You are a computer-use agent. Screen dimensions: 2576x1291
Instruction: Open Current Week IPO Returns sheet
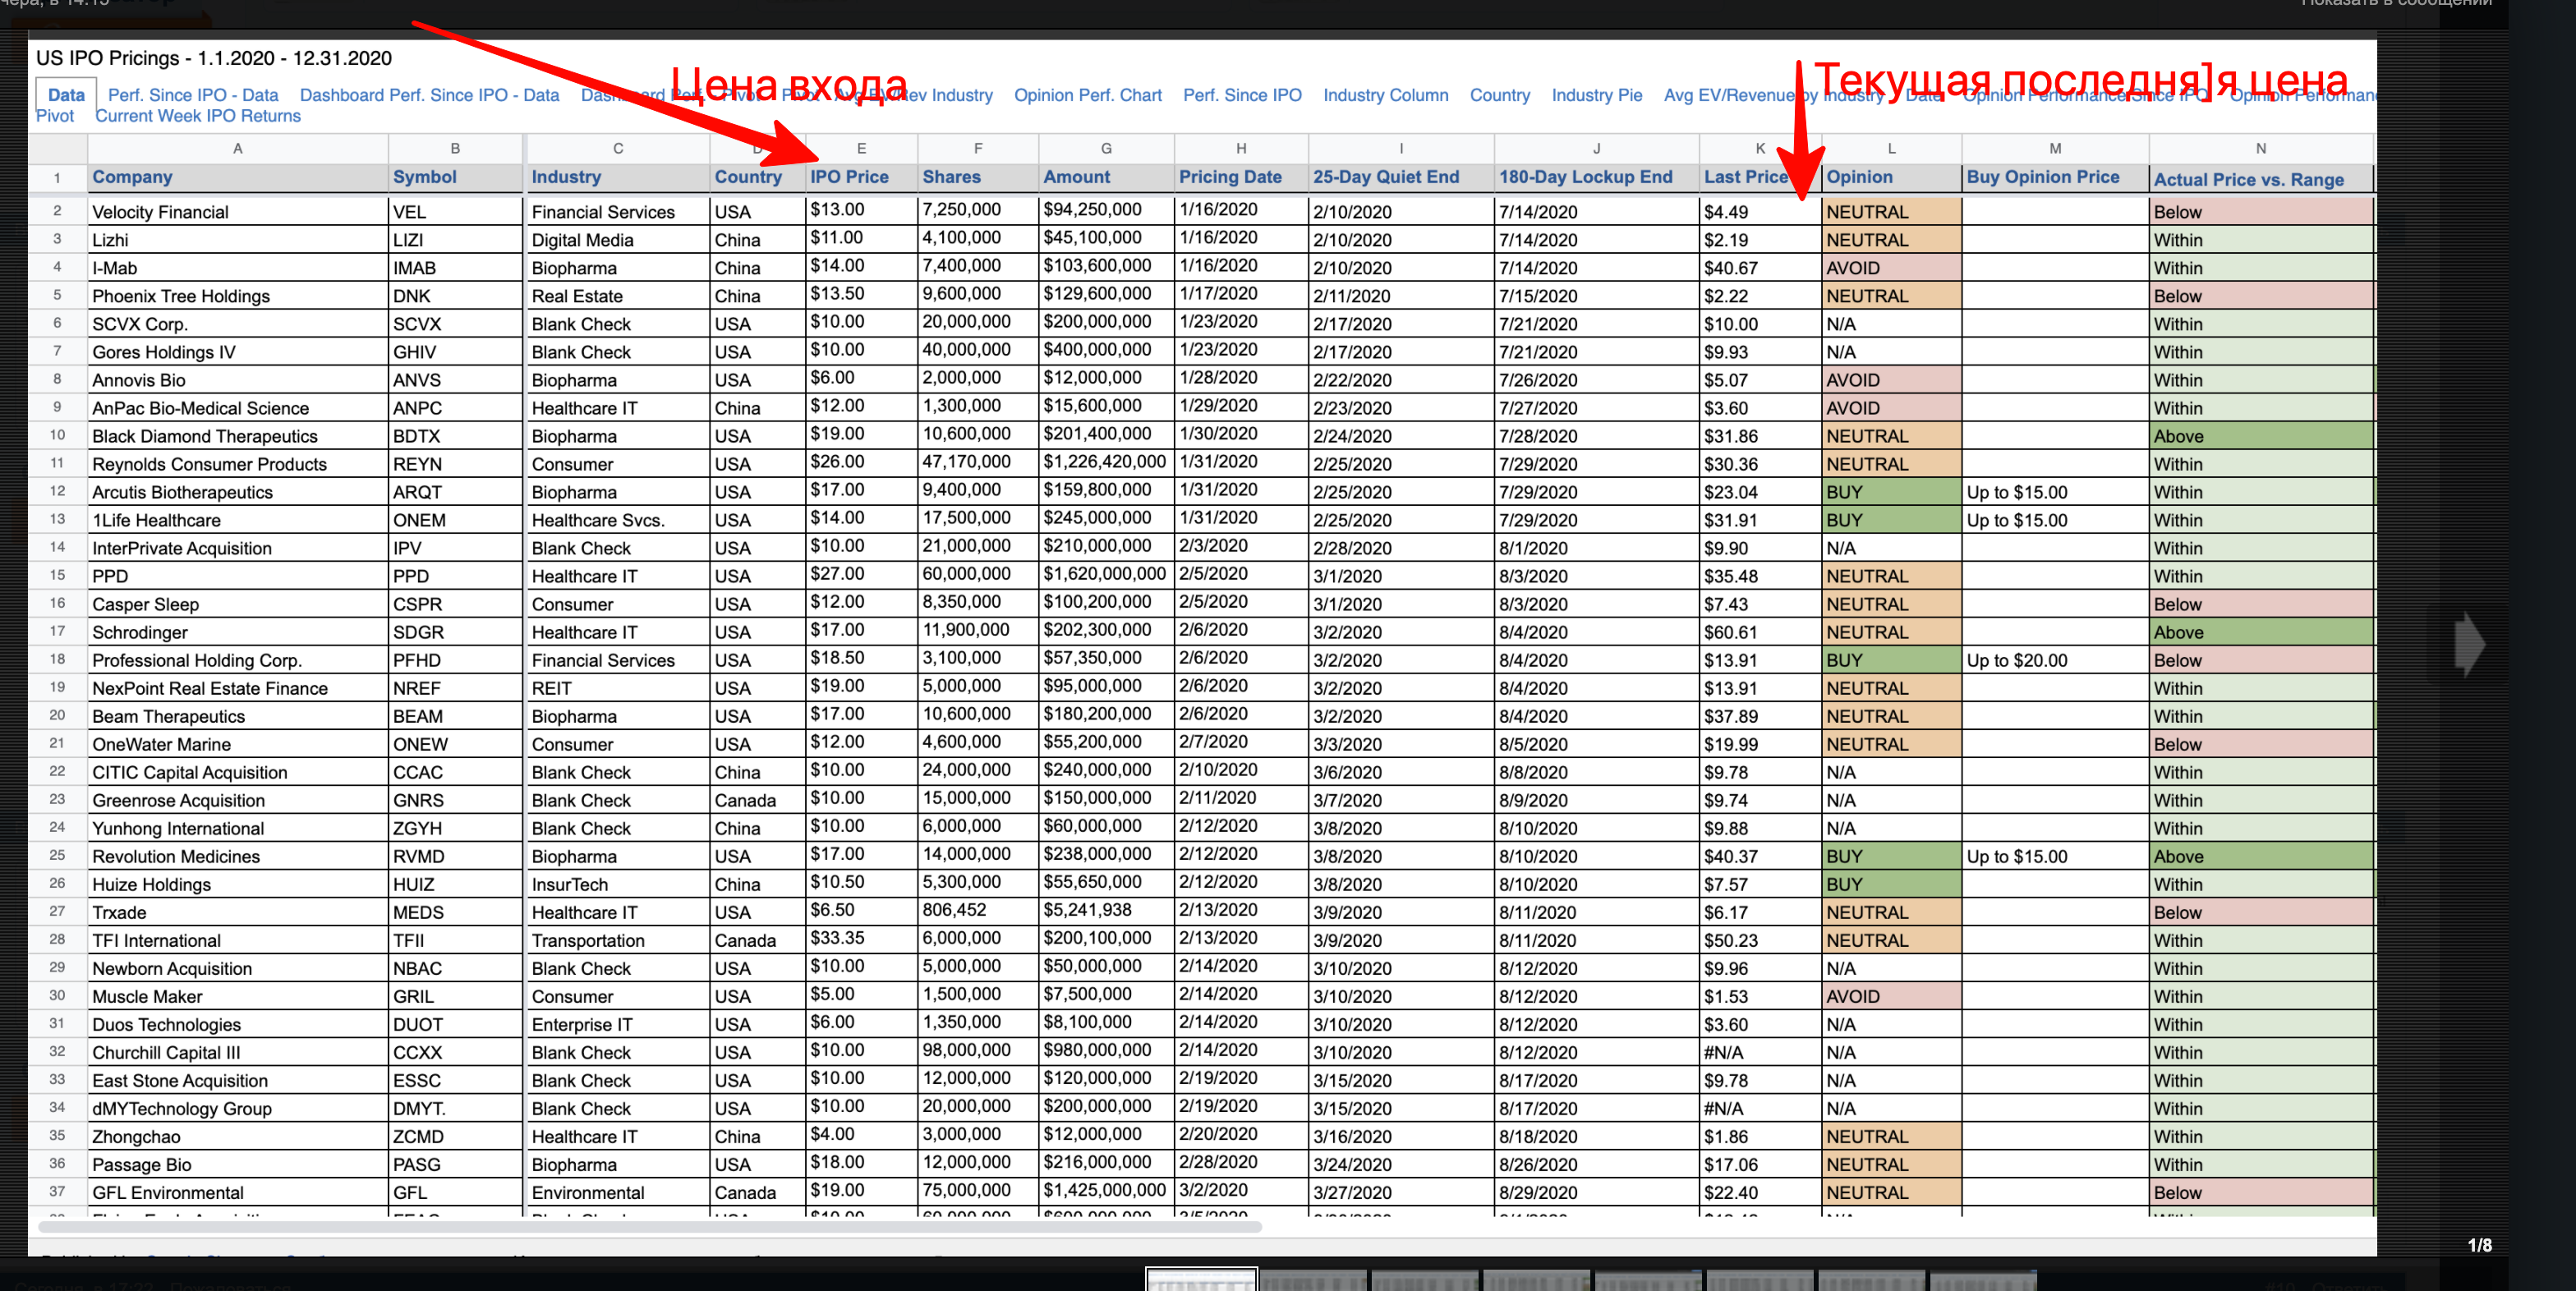coord(198,116)
